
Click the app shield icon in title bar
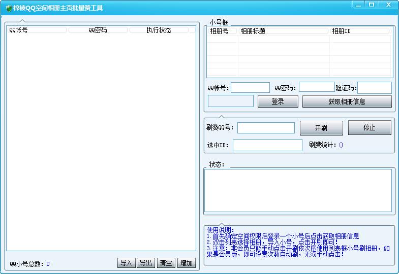pyautogui.click(x=8, y=8)
